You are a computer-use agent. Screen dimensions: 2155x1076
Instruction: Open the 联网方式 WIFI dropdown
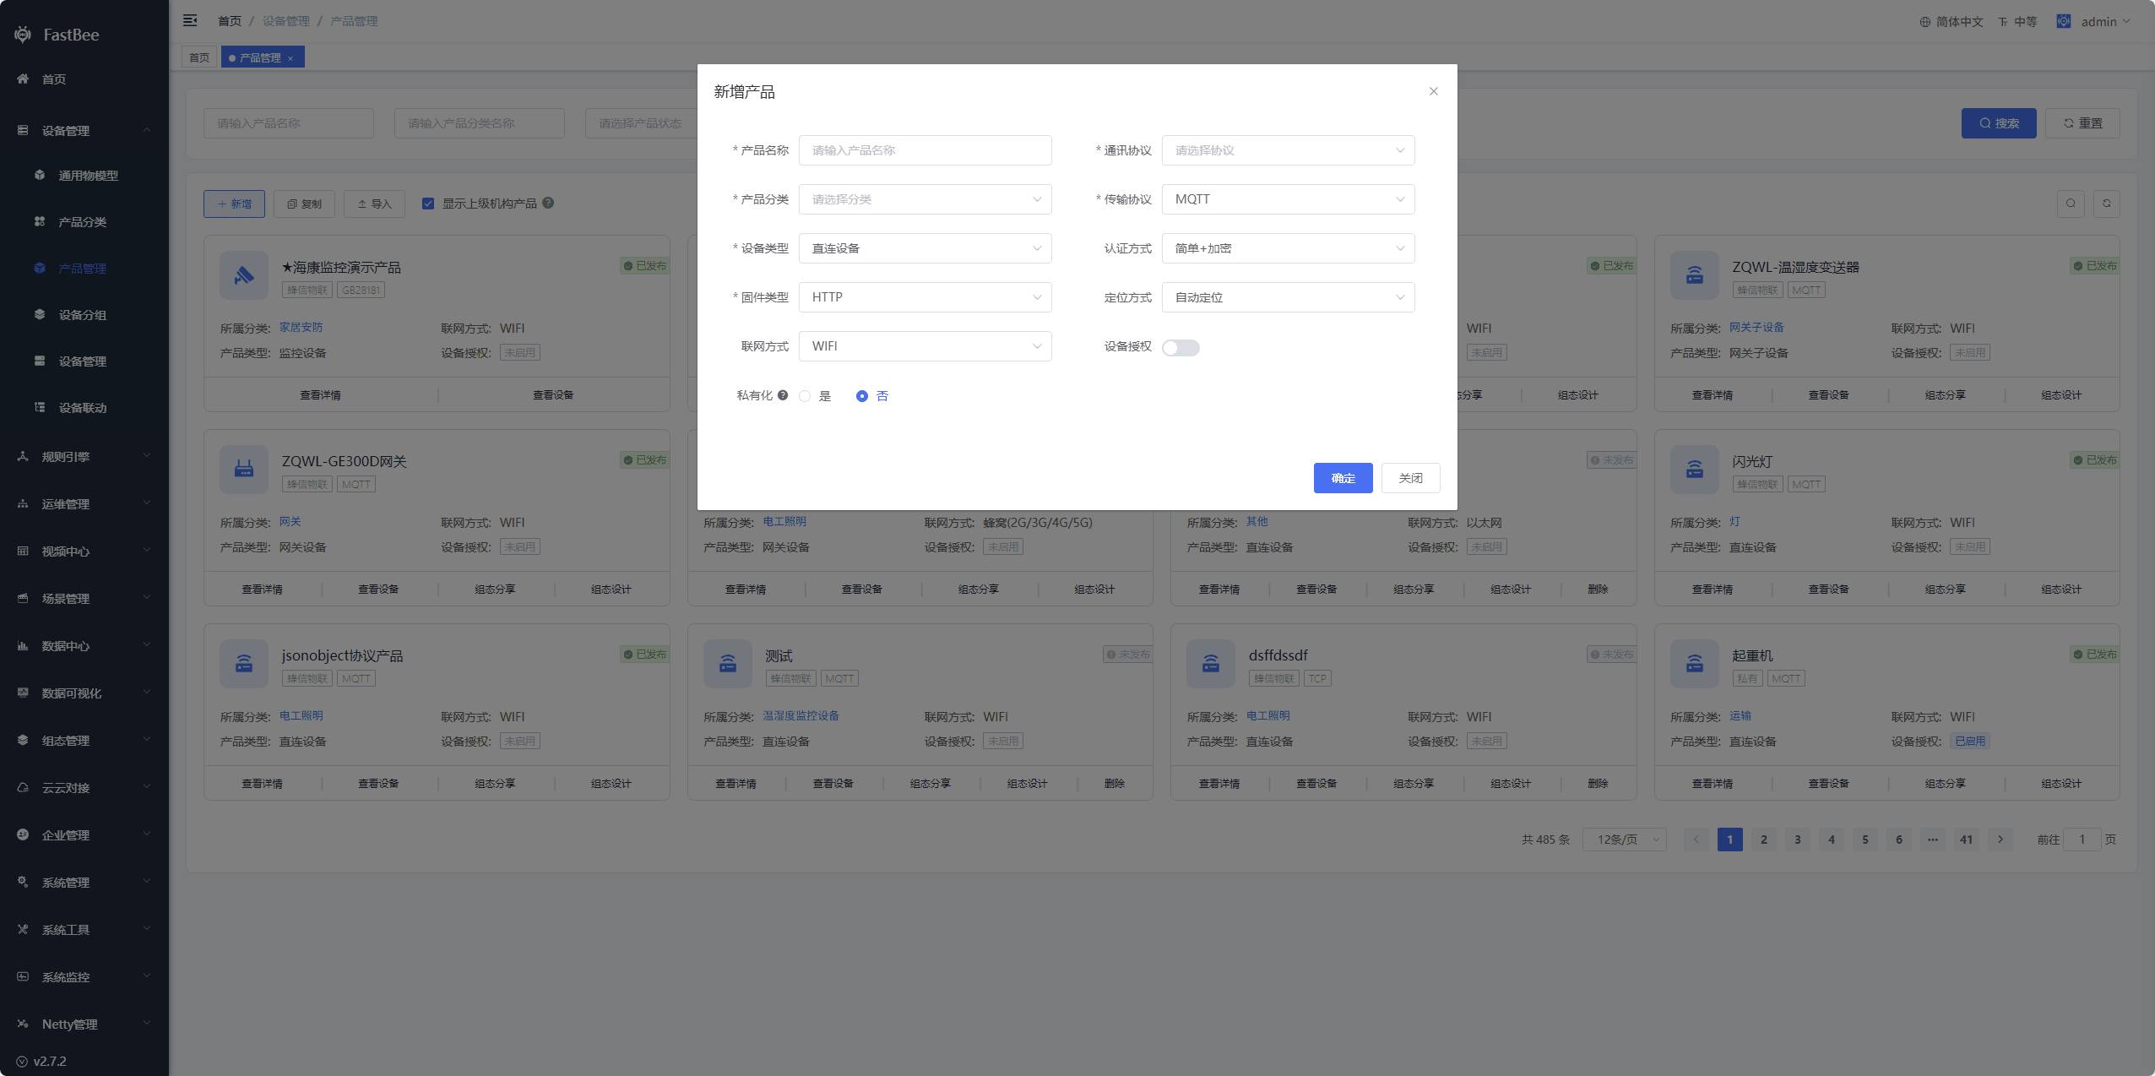[x=925, y=346]
